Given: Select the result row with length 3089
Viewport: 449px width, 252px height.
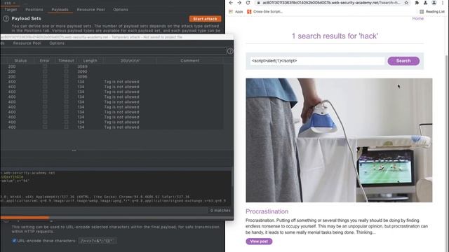Looking at the screenshot, I should point(112,66).
